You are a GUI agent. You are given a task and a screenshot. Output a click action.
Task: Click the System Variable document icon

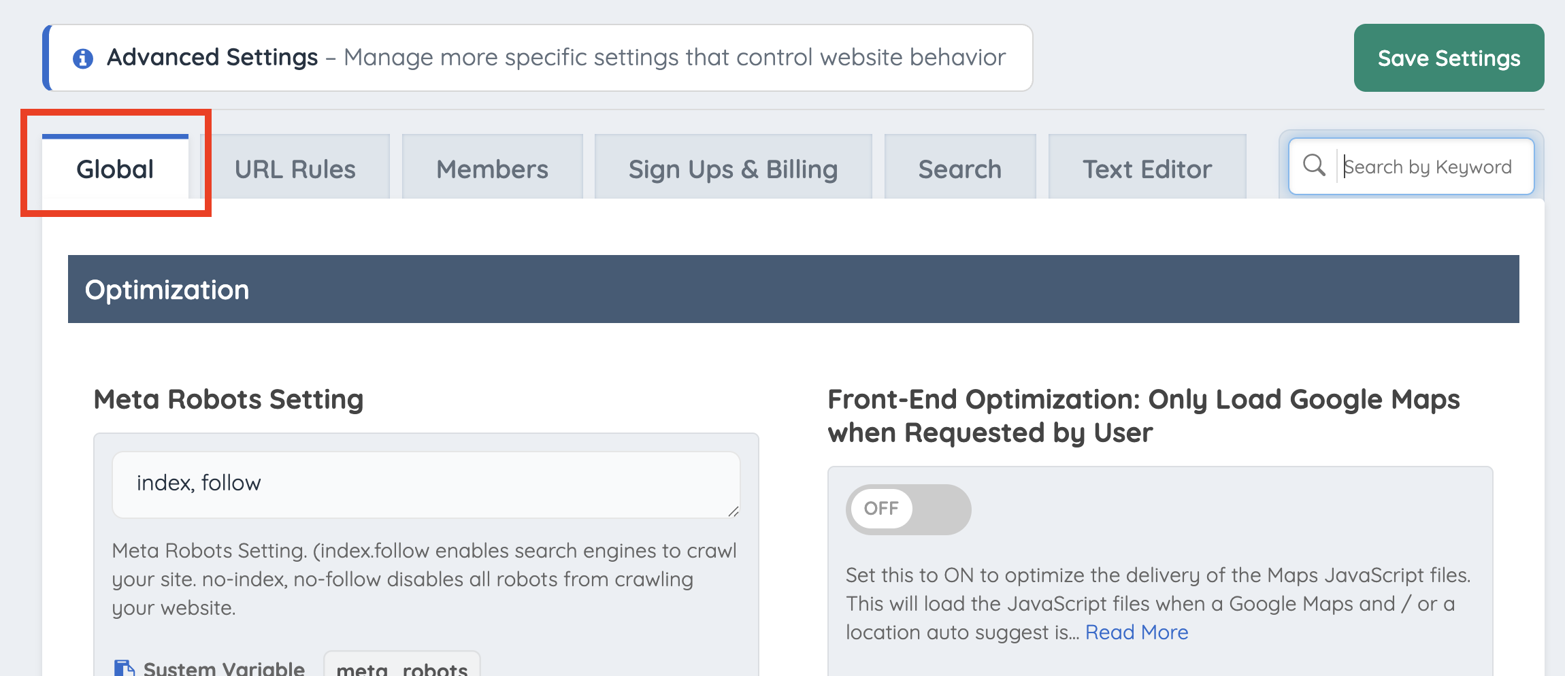124,668
